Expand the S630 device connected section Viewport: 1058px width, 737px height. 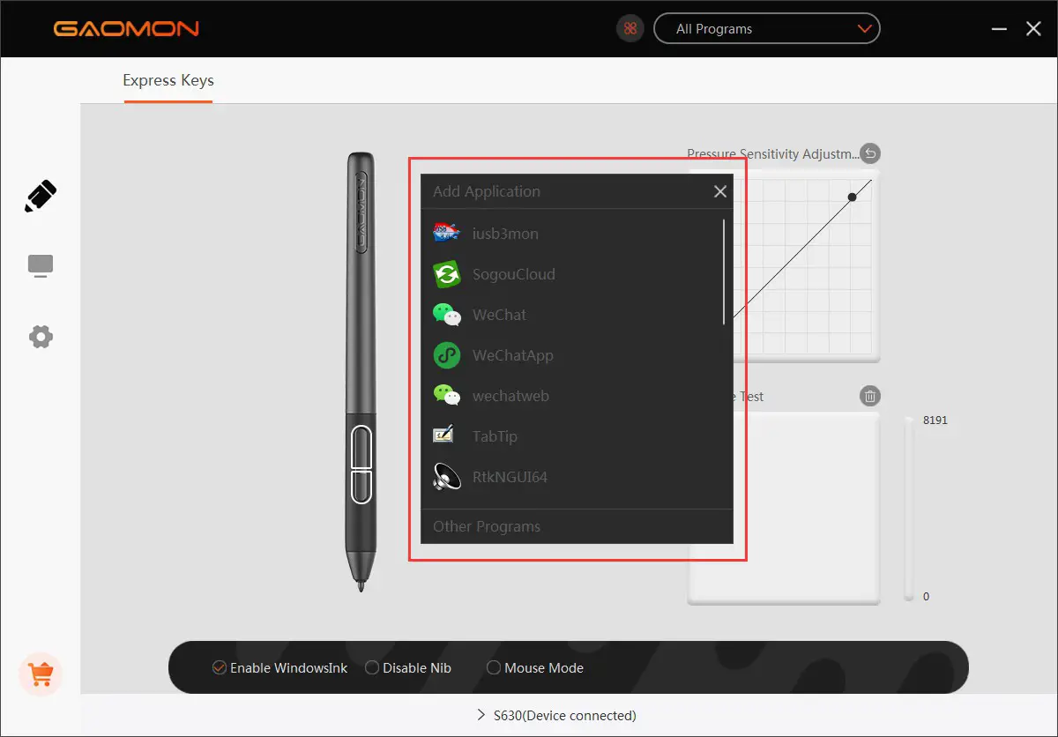pos(555,715)
